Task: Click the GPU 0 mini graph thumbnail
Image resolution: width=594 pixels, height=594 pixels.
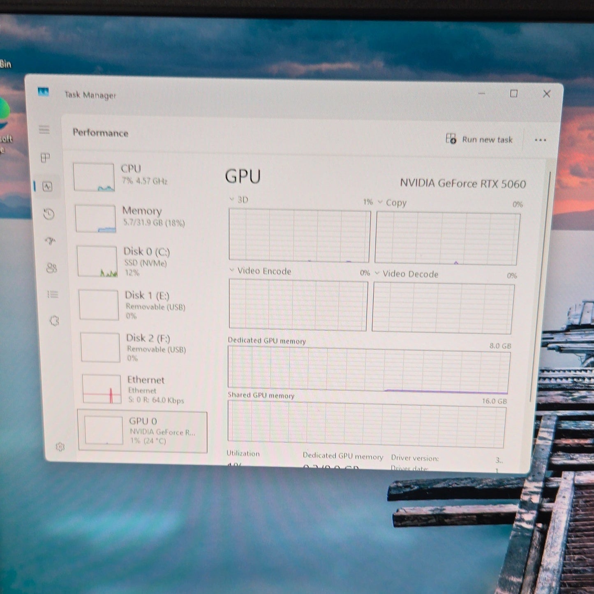Action: click(104, 430)
